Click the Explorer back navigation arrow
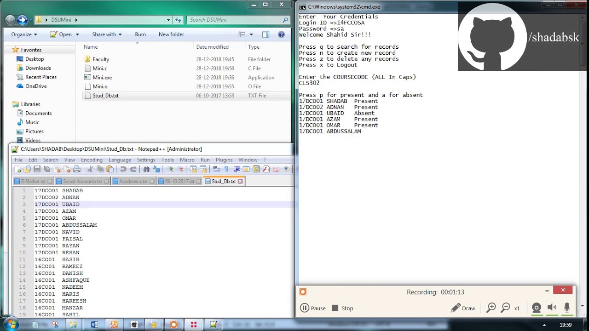Viewport: 589px width, 331px height. [10, 20]
